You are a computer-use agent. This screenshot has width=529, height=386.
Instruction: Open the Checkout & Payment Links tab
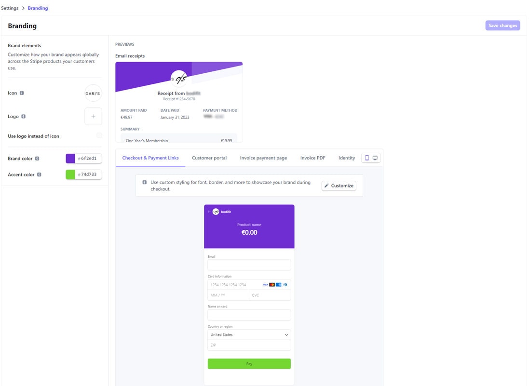click(x=150, y=158)
